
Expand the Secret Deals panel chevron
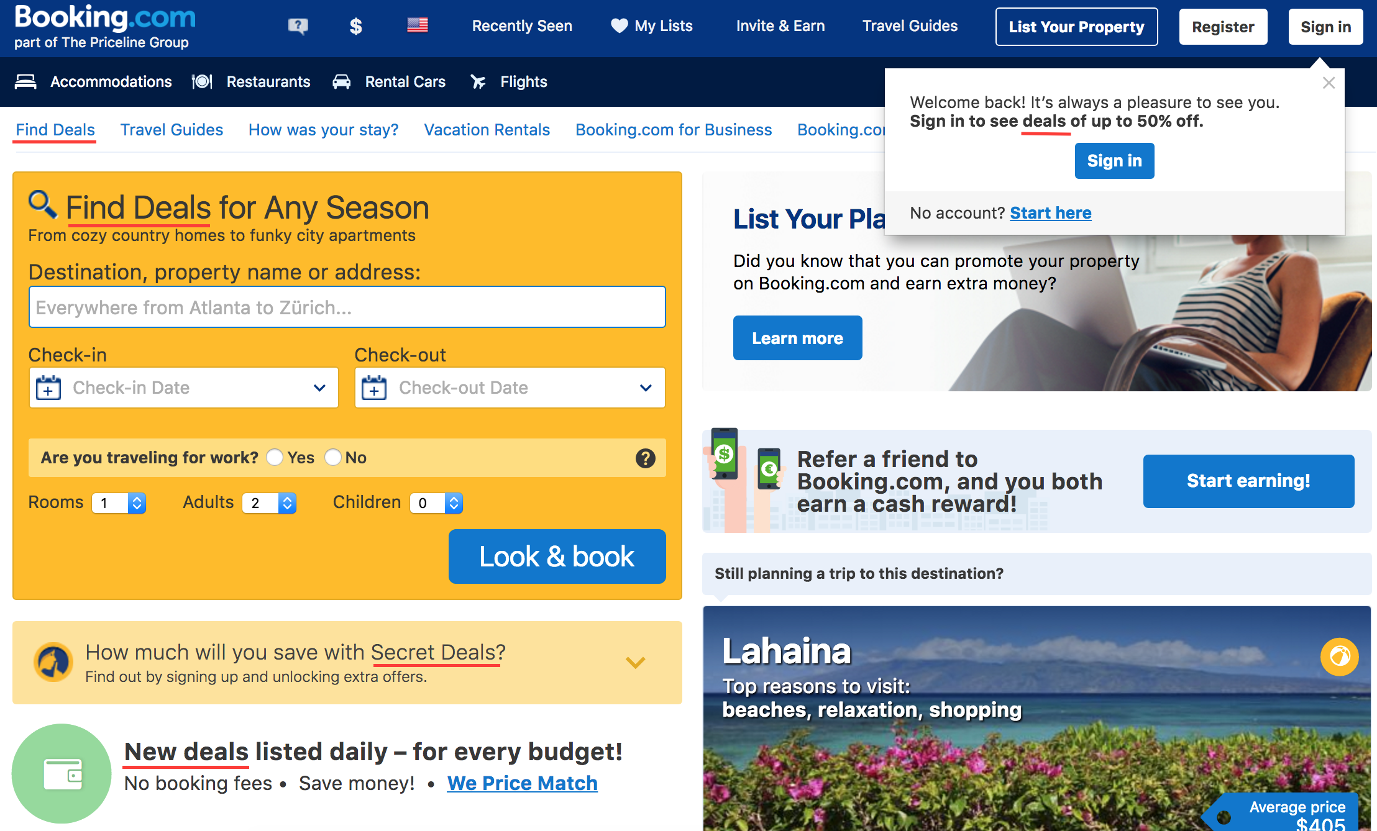coord(635,663)
